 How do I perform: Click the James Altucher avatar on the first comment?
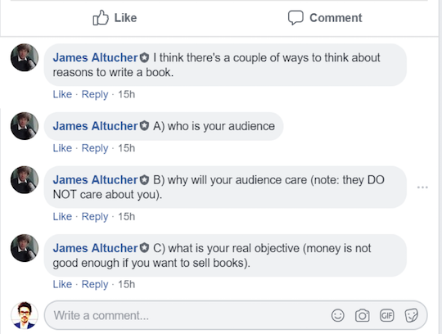[x=25, y=57]
